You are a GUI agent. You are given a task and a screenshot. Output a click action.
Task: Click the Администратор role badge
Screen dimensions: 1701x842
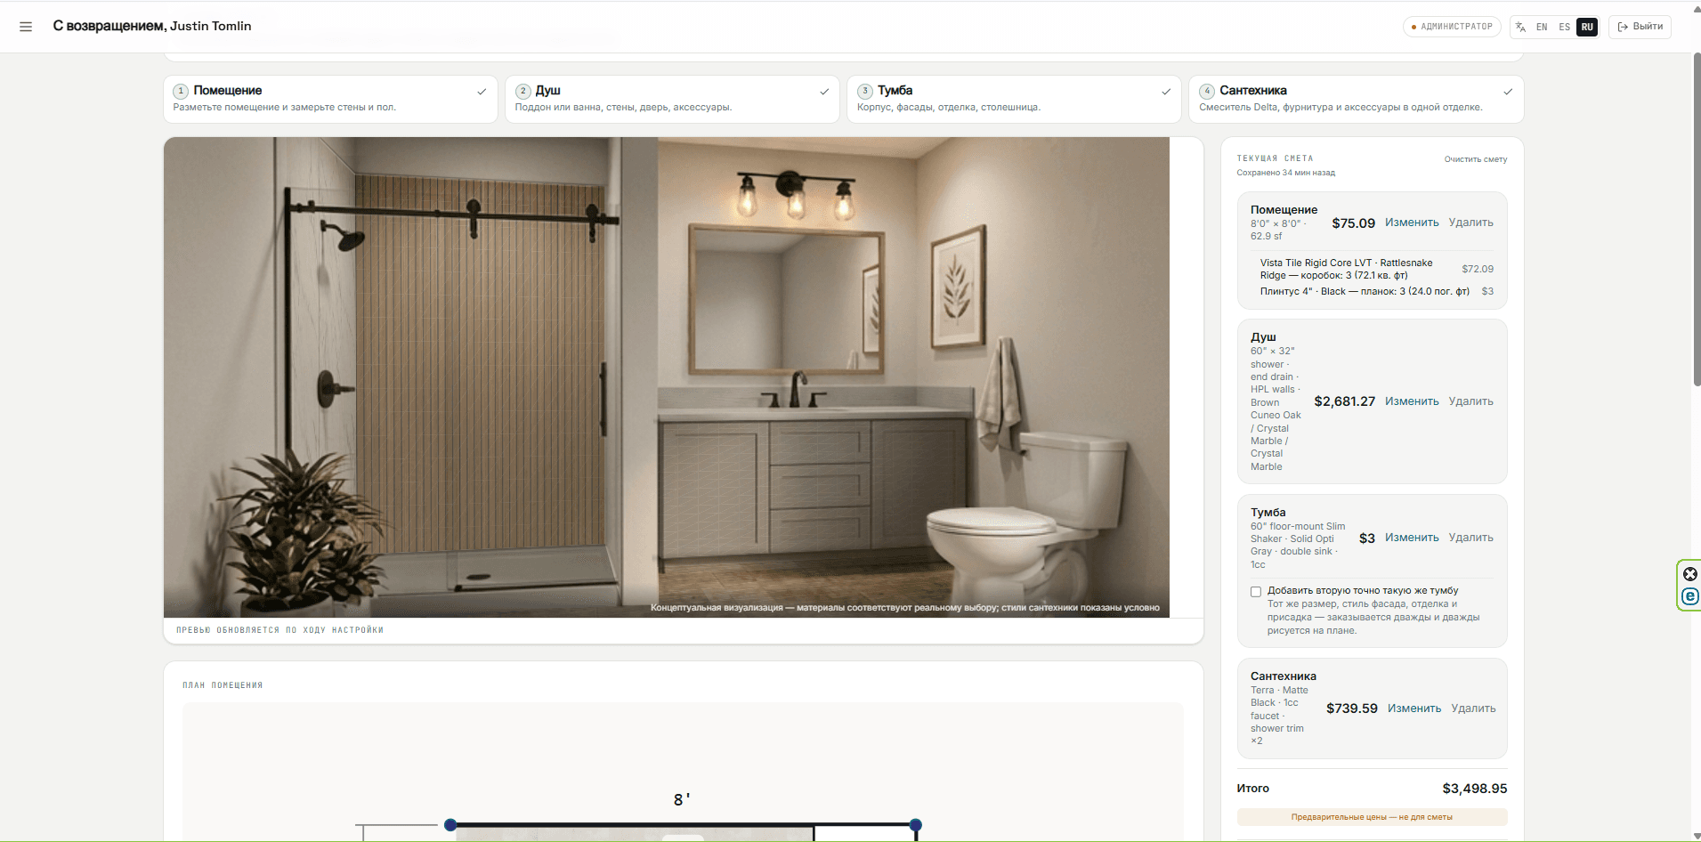(1452, 27)
